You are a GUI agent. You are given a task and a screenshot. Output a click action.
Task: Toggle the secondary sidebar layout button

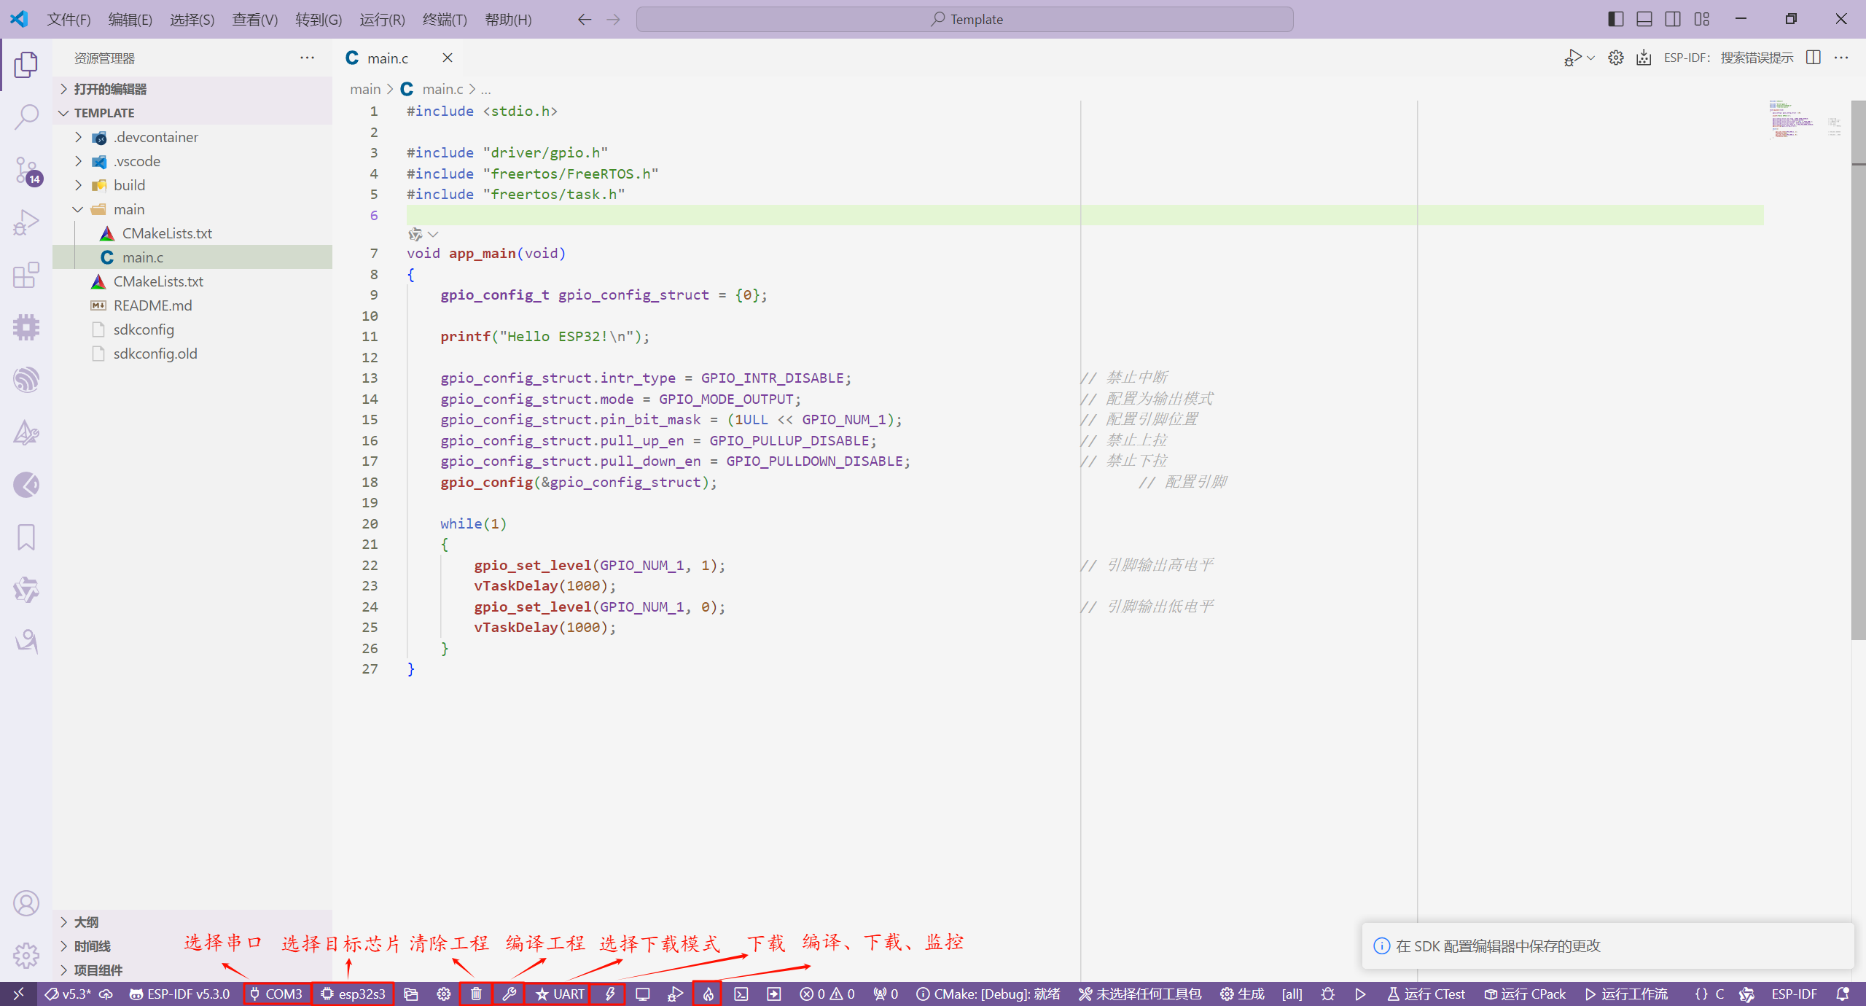coord(1673,19)
